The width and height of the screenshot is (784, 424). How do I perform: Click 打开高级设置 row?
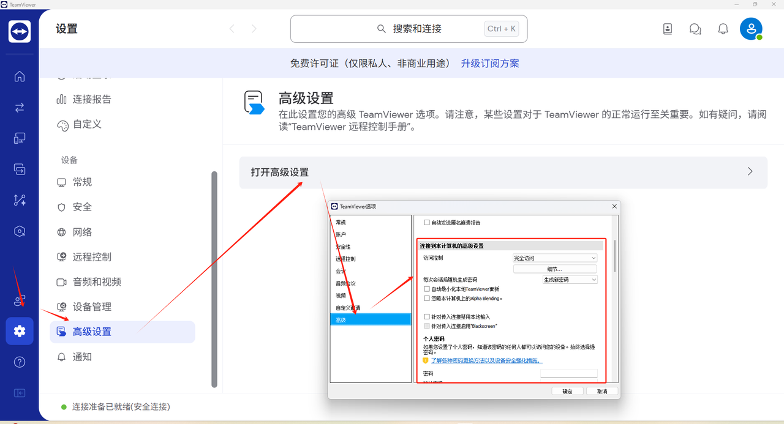(503, 173)
